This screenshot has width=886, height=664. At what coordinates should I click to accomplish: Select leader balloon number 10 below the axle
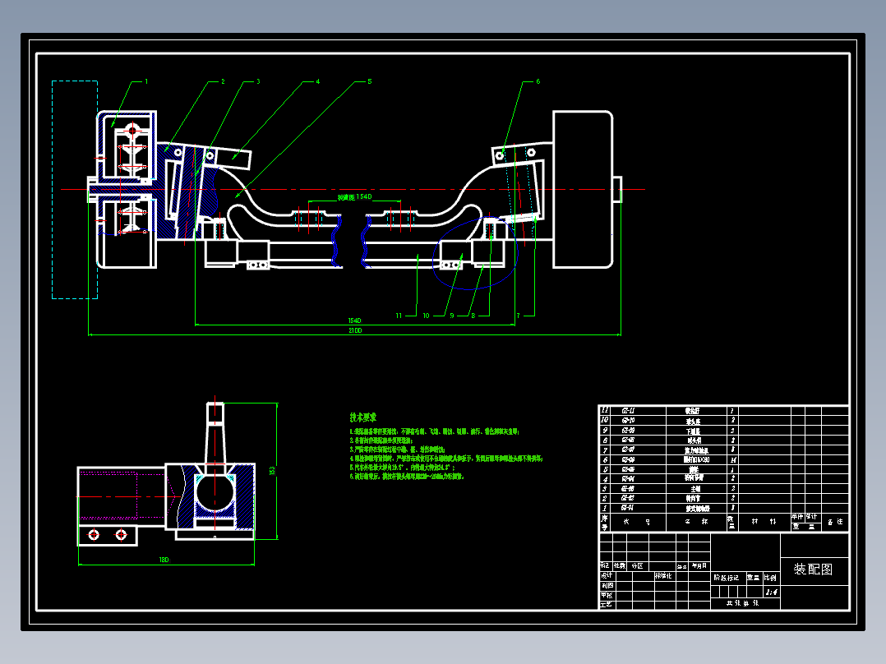click(426, 316)
